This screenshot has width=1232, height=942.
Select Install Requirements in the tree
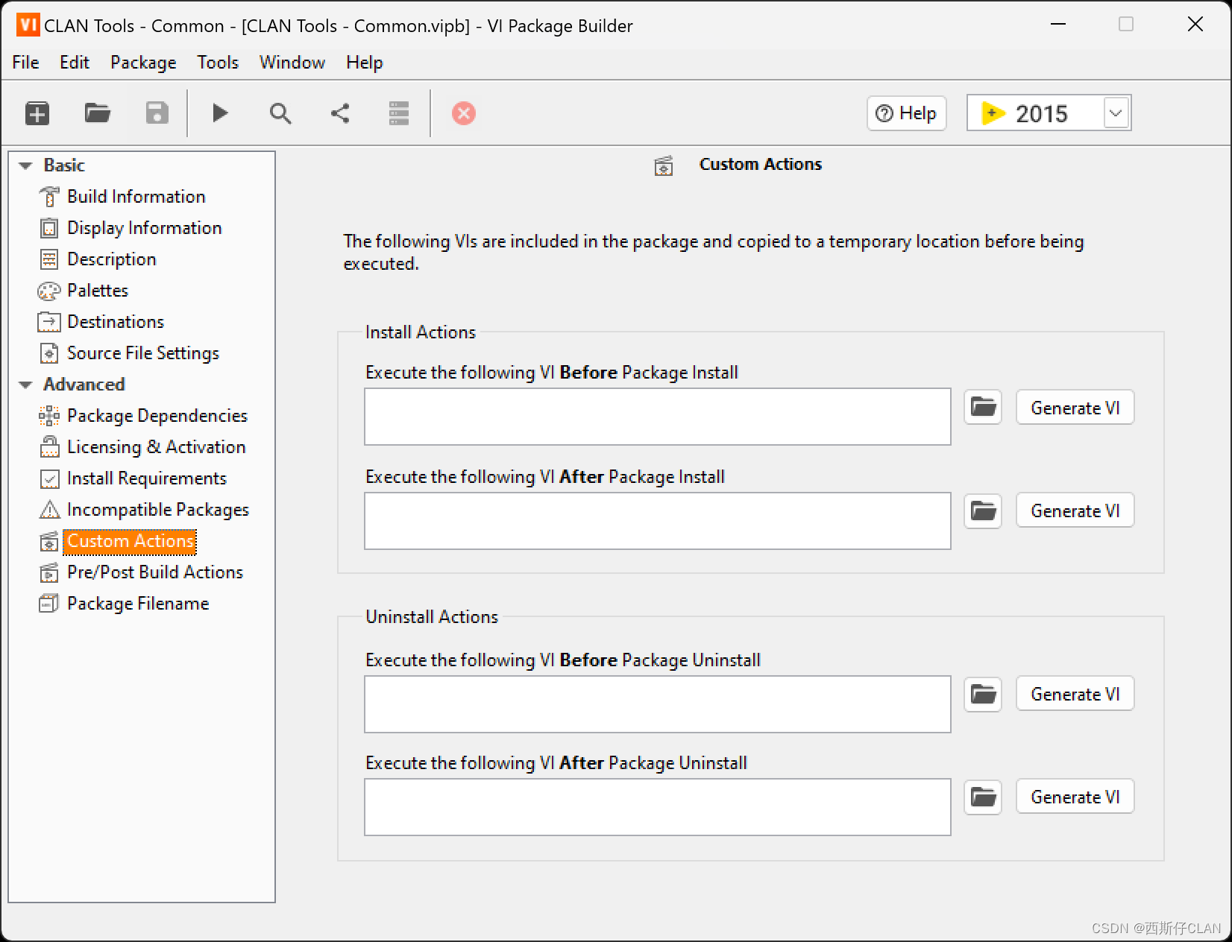pos(147,478)
